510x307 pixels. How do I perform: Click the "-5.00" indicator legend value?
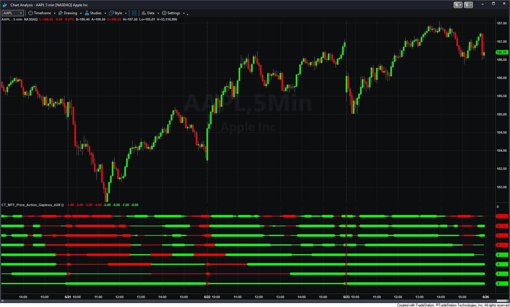pos(107,205)
